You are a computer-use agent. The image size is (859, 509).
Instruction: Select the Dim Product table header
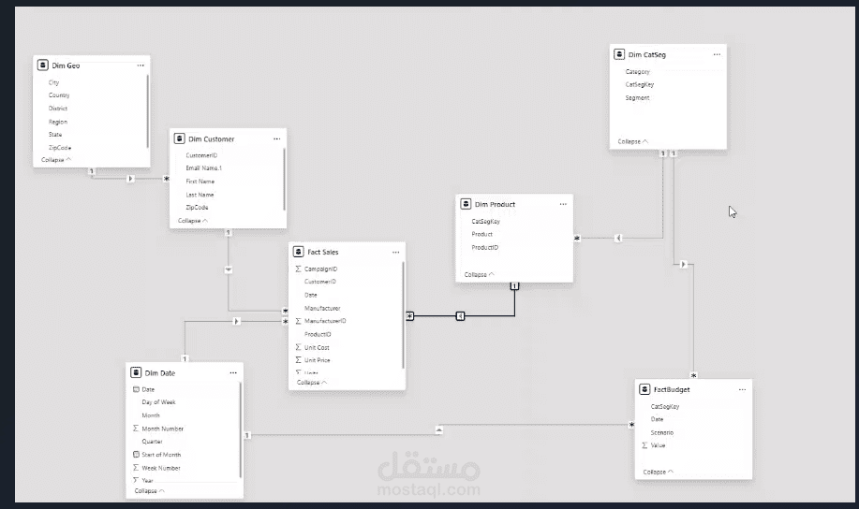pos(514,204)
